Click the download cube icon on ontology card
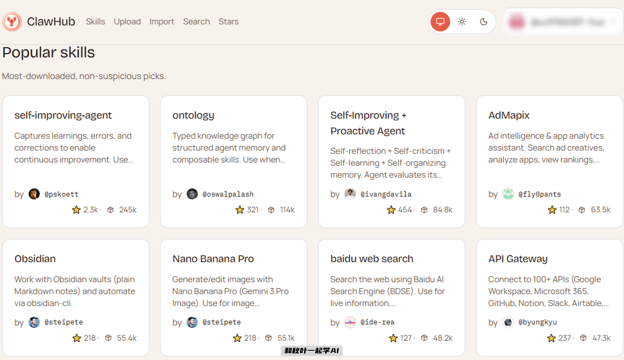Image resolution: width=624 pixels, height=360 pixels. (x=271, y=210)
